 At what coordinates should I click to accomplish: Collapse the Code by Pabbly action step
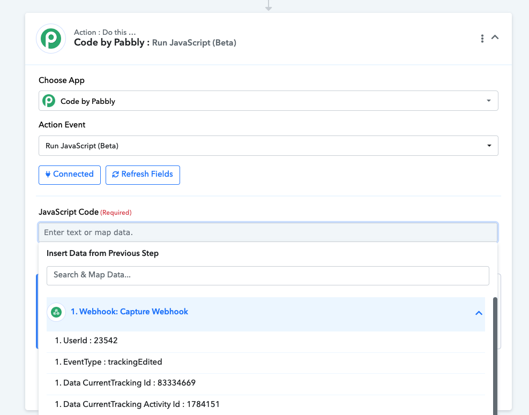click(495, 37)
